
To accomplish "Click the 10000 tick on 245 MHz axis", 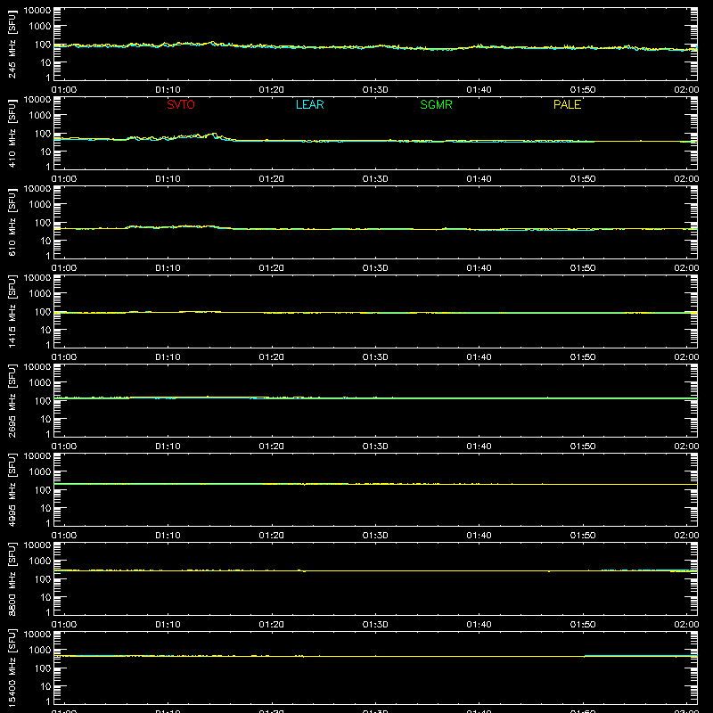I will (37, 11).
